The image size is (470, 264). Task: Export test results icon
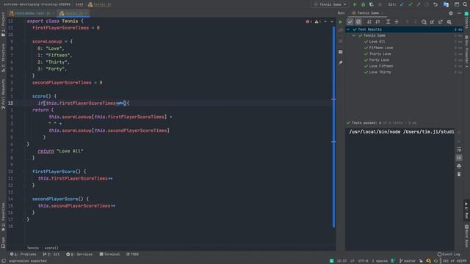(441, 22)
